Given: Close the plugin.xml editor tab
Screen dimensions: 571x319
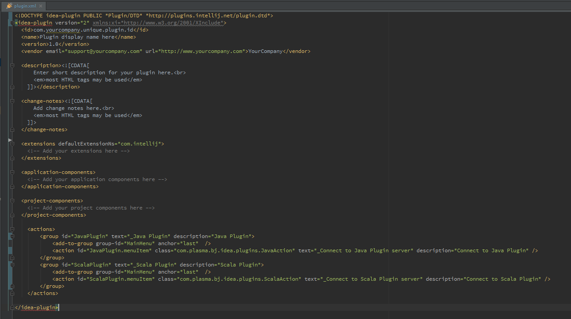Looking at the screenshot, I should coord(40,6).
